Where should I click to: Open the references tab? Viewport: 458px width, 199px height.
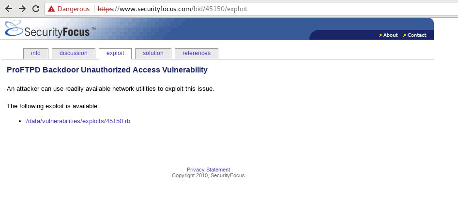pyautogui.click(x=197, y=54)
